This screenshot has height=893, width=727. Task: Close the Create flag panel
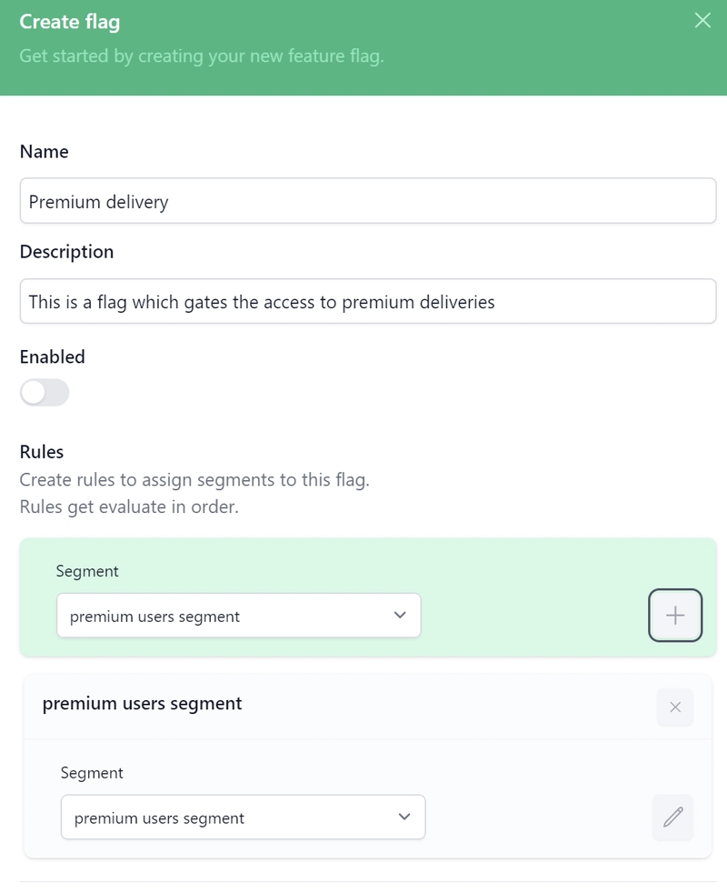tap(702, 21)
